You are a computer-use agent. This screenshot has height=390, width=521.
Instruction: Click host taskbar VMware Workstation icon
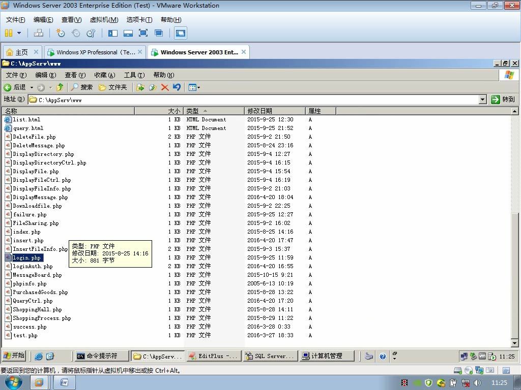[39, 383]
